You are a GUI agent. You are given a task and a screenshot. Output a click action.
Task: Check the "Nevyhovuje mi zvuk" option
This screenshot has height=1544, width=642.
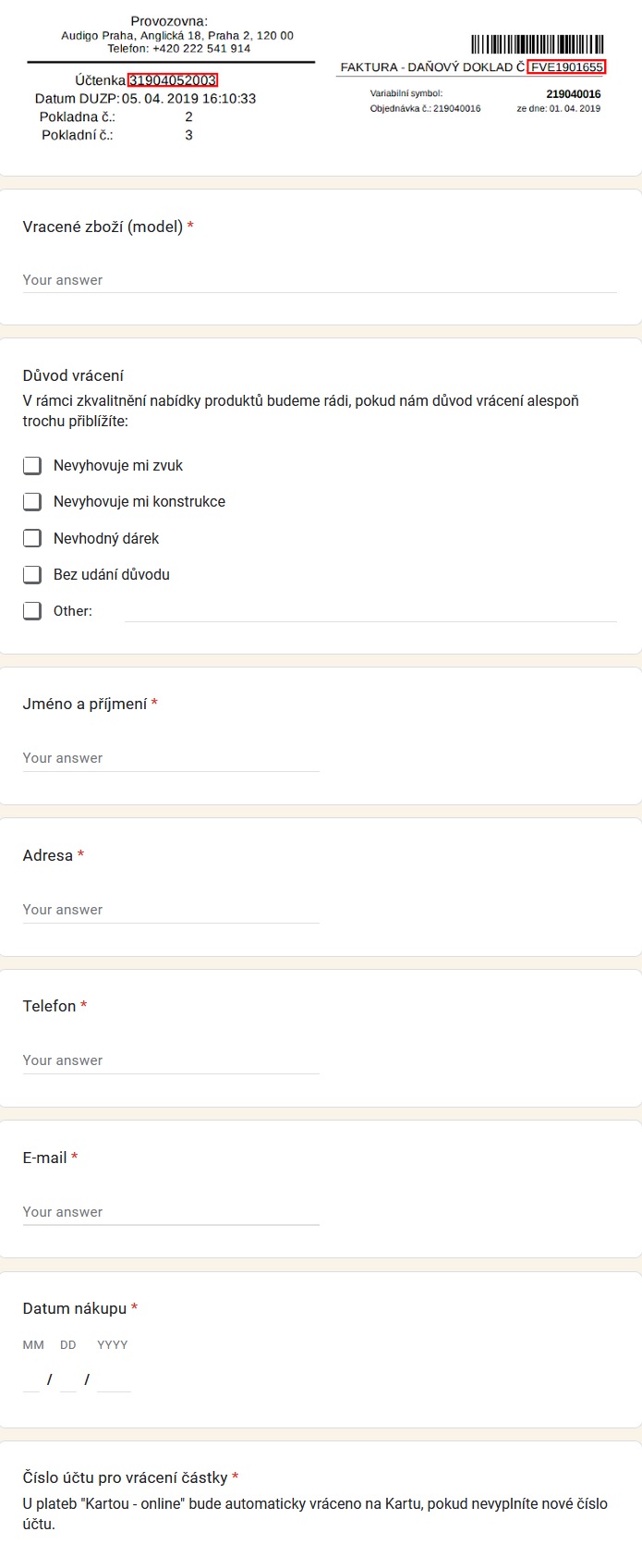click(32, 465)
